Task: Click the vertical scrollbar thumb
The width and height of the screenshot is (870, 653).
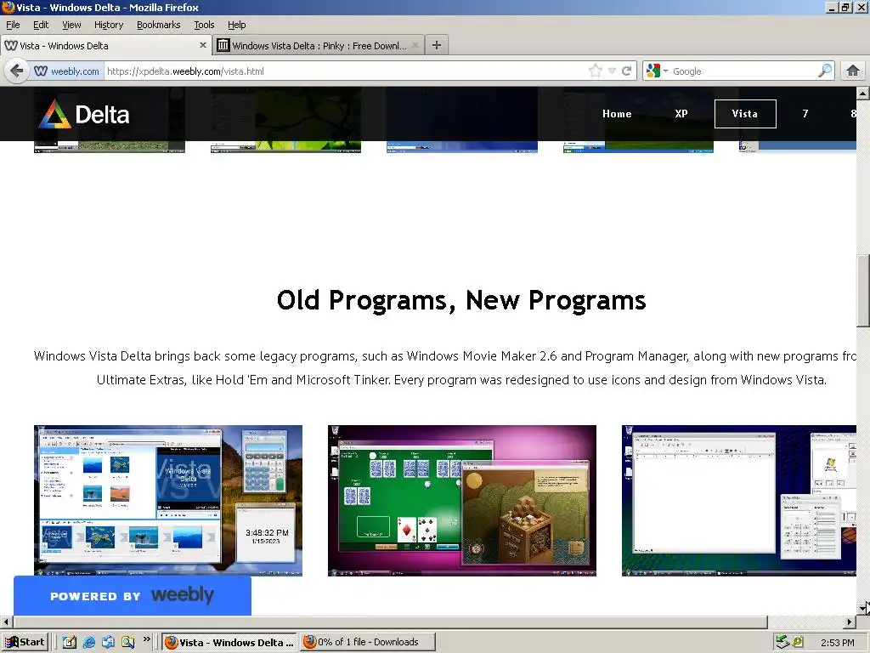Action: pos(863,291)
